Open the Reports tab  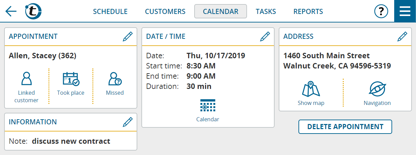(x=308, y=11)
